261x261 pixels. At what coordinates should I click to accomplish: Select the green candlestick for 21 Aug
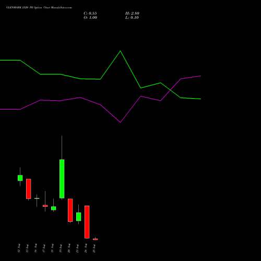(79, 217)
